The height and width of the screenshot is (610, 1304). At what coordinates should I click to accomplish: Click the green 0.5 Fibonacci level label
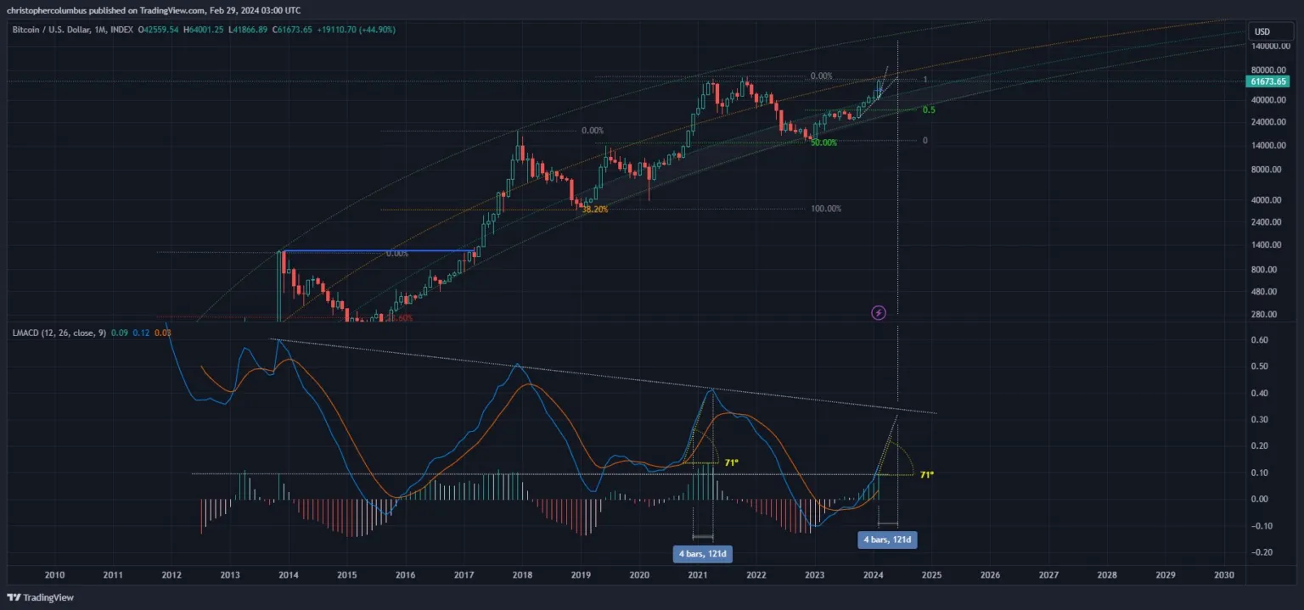pos(929,110)
